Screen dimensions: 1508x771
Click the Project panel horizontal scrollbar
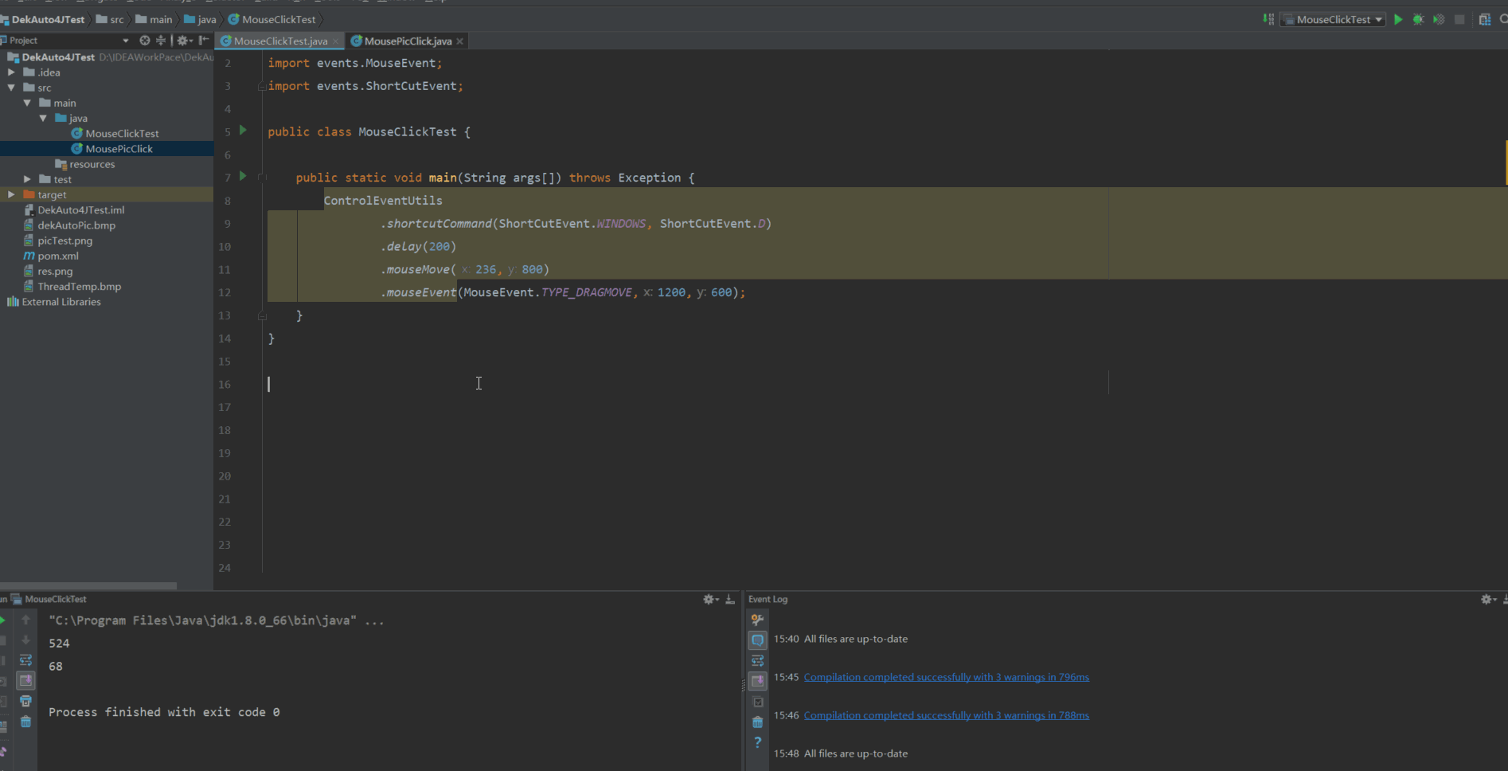[x=88, y=585]
